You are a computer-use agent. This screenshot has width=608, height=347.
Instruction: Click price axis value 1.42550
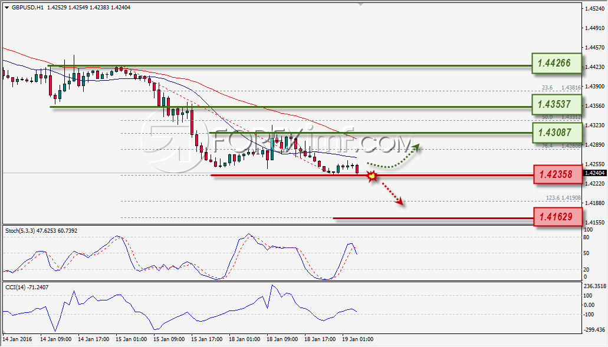(595, 164)
